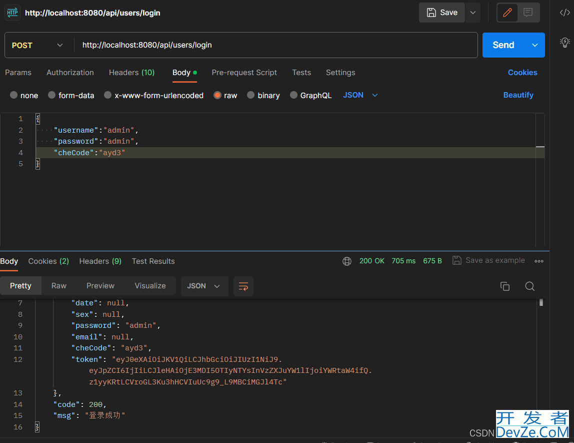
Task: Click the "password":"admin" request line
Action: (x=96, y=142)
